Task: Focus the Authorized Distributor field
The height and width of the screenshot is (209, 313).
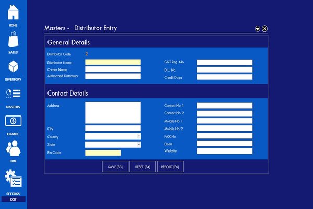Action: coord(113,76)
